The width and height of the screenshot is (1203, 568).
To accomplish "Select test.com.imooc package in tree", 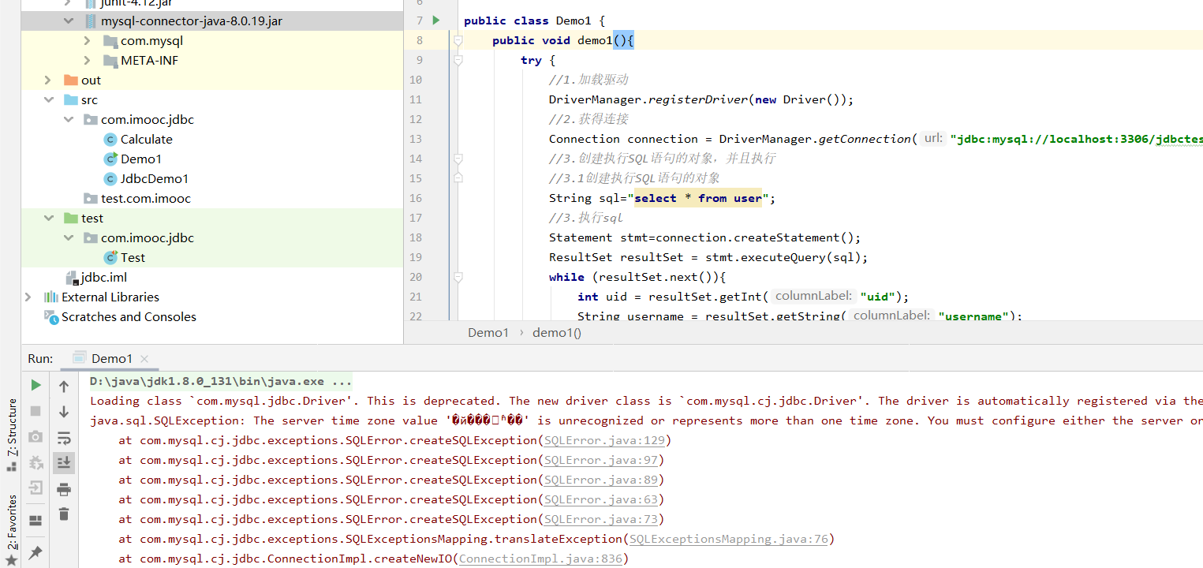I will click(x=146, y=198).
